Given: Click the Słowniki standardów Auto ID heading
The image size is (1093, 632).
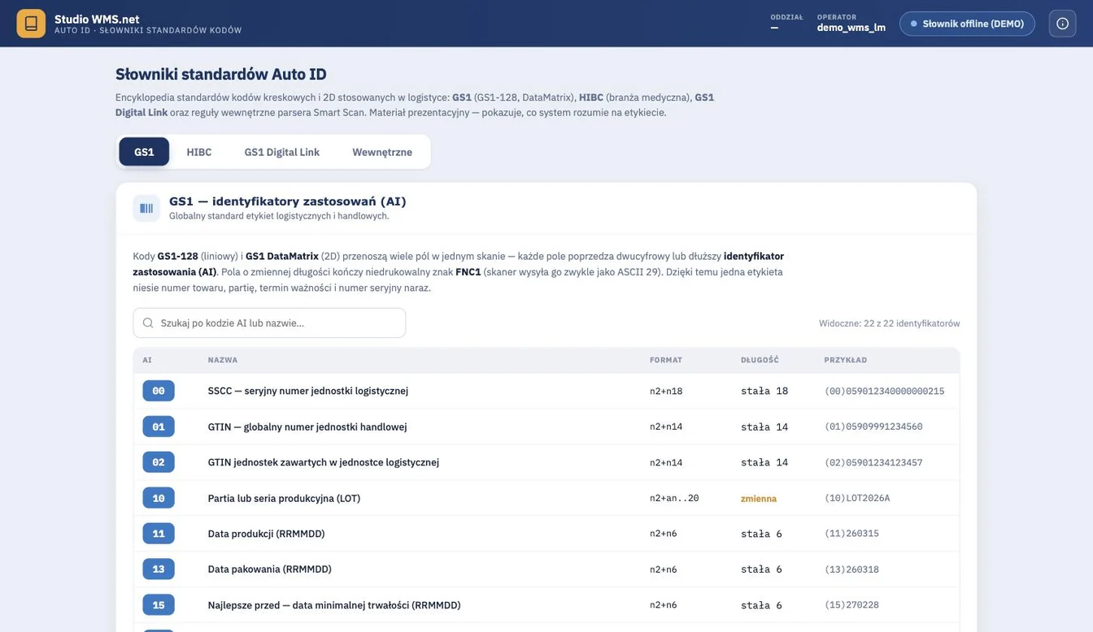Looking at the screenshot, I should click(x=221, y=74).
